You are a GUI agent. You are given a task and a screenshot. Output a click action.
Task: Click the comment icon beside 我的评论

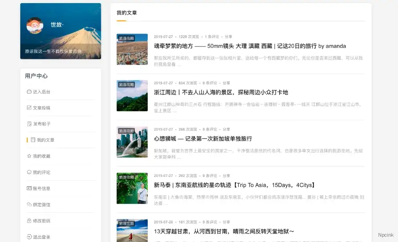point(29,172)
